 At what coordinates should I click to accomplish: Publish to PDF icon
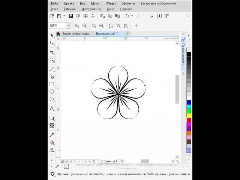[x=167, y=16]
